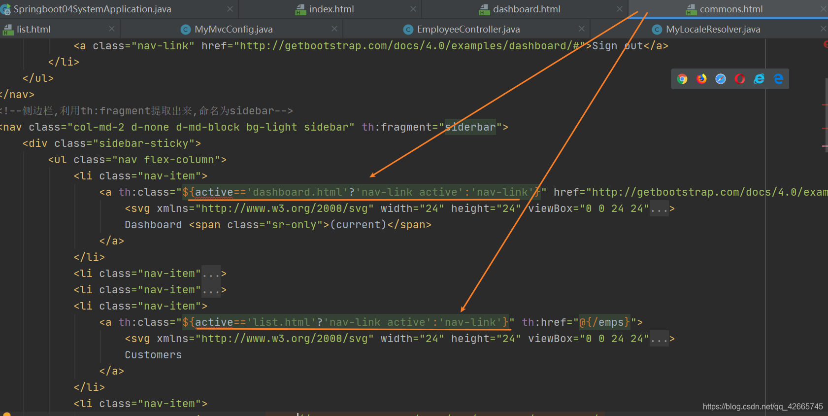The image size is (828, 416).
Task: Click the @{/emps} href expression
Action: tap(604, 322)
